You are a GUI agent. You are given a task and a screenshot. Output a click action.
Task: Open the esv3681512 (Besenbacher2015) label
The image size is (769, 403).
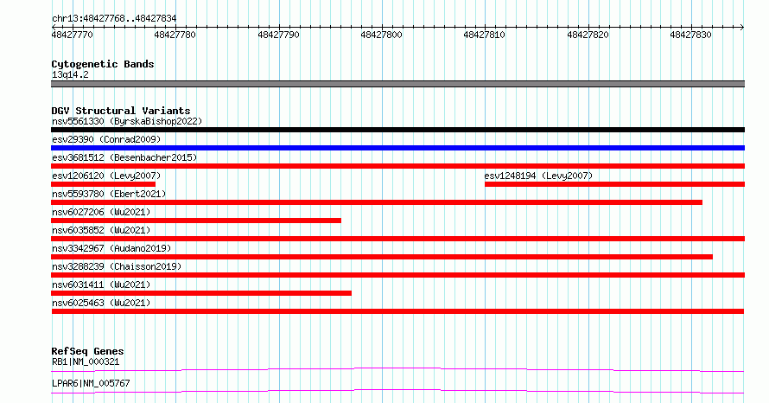[124, 157]
